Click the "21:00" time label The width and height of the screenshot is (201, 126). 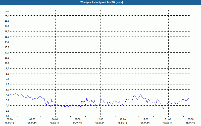tap(168, 119)
